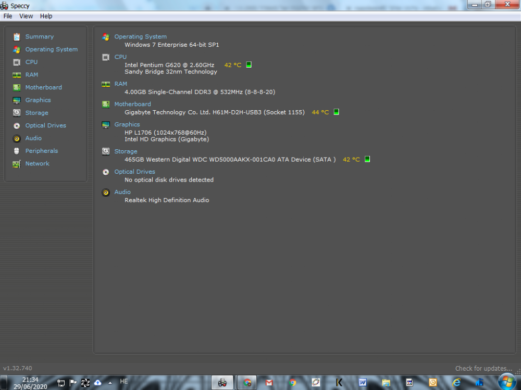
Task: Click 'Realtek High Definition Audio' text
Action: coord(167,200)
